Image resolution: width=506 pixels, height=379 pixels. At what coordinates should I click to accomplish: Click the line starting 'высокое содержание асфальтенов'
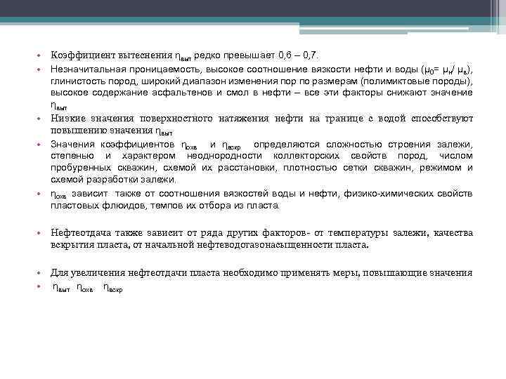(261, 93)
